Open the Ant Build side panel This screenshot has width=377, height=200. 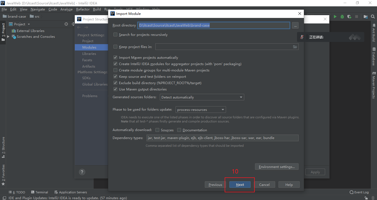click(x=374, y=33)
